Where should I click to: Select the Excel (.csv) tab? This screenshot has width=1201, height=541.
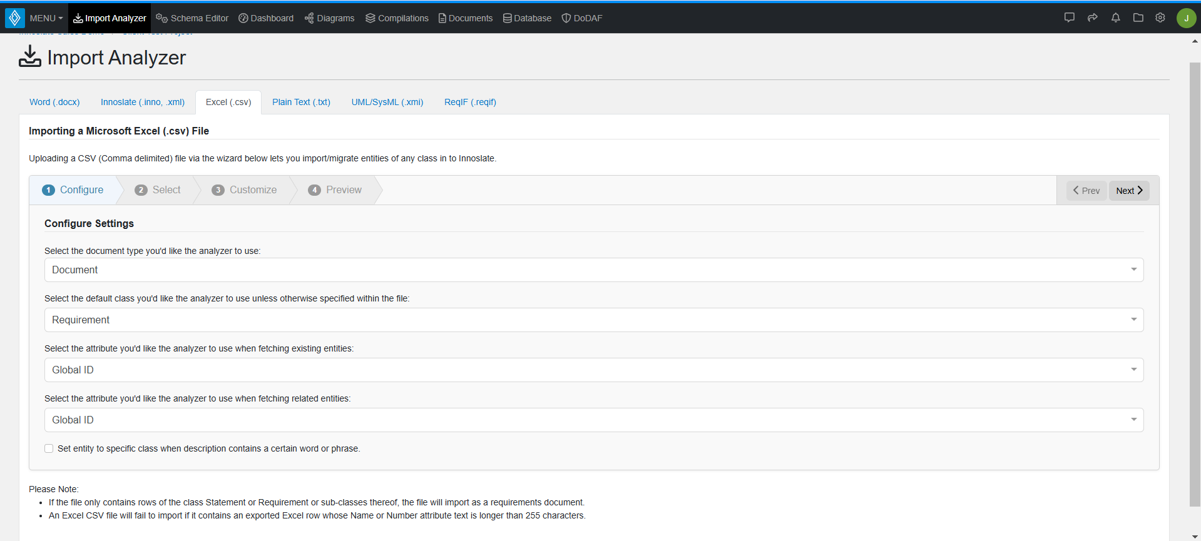click(x=228, y=102)
